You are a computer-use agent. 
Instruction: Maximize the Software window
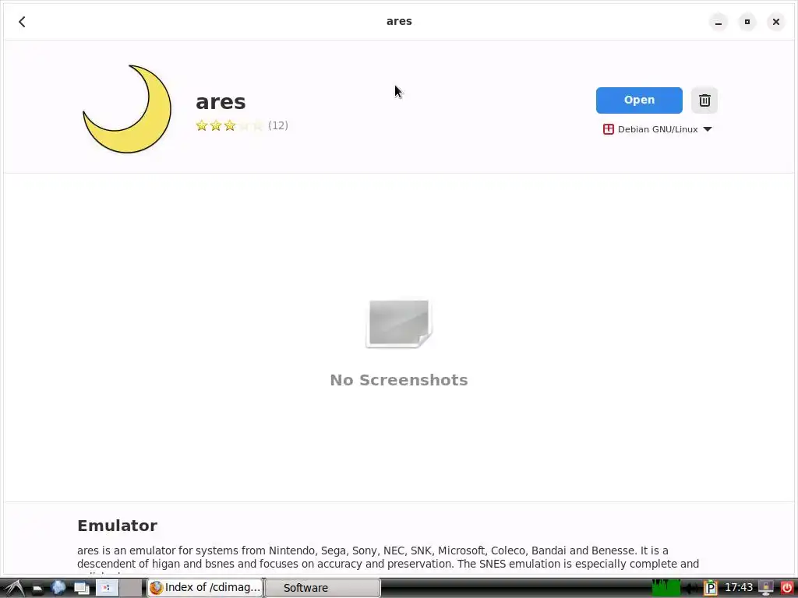(x=747, y=22)
